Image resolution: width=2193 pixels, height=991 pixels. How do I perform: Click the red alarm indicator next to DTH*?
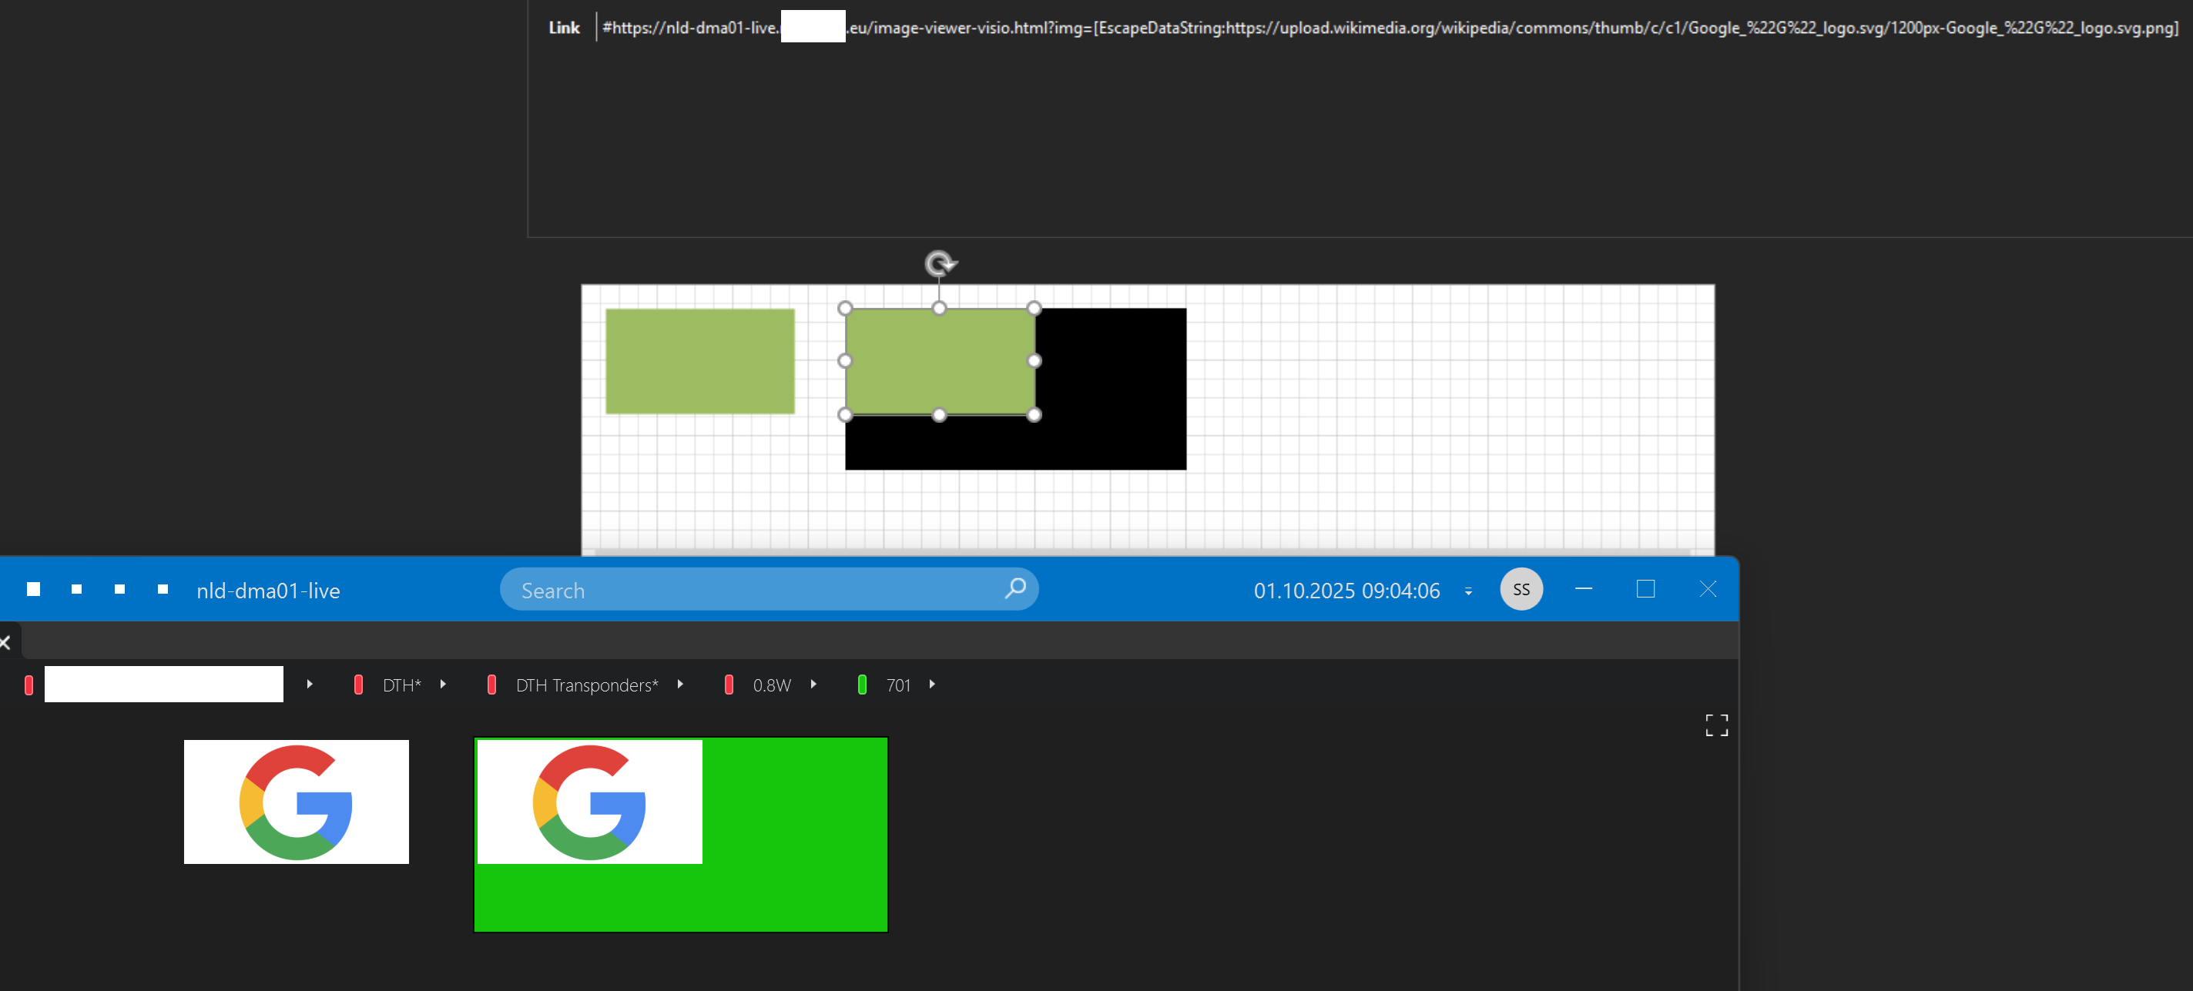coord(358,685)
